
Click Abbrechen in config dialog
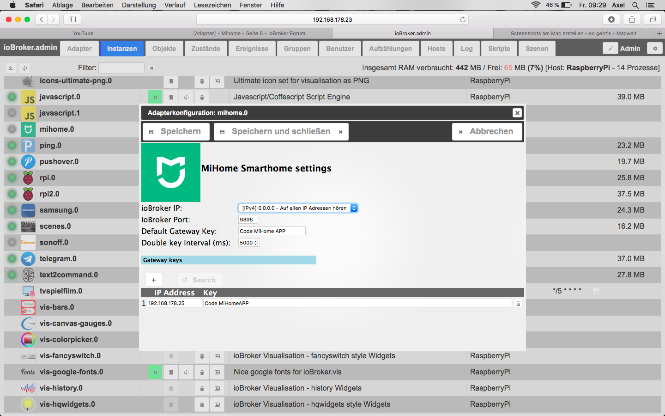pyautogui.click(x=487, y=131)
